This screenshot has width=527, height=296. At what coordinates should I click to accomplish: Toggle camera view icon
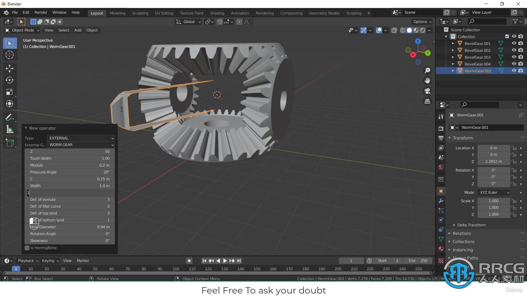coord(427,91)
